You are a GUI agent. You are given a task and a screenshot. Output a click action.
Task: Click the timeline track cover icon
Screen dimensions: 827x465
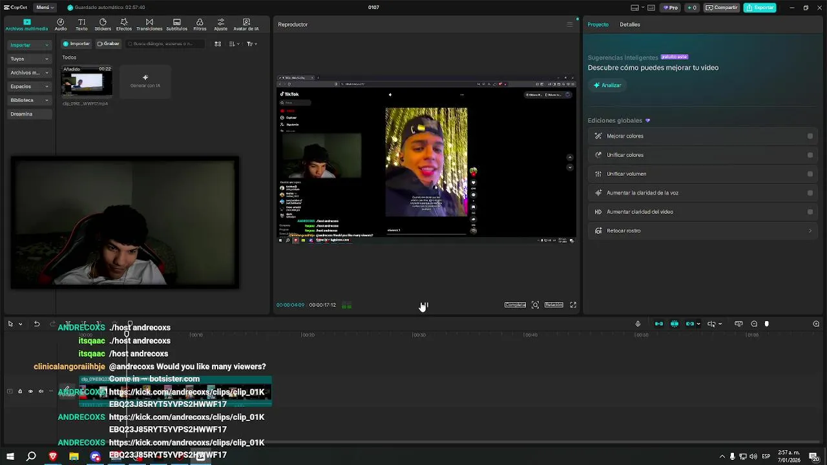tap(67, 391)
